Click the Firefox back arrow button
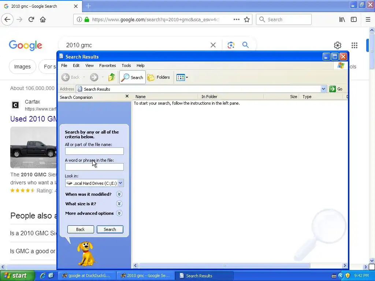This screenshot has width=375, height=281. click(x=7, y=19)
